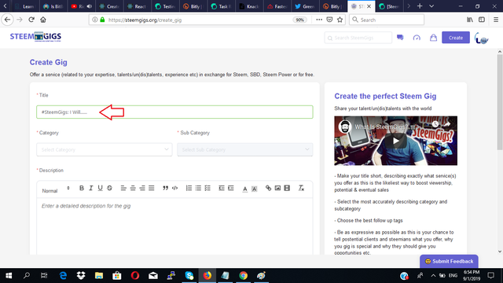Toggle italic formatting in description editor
The width and height of the screenshot is (503, 283).
(91, 188)
